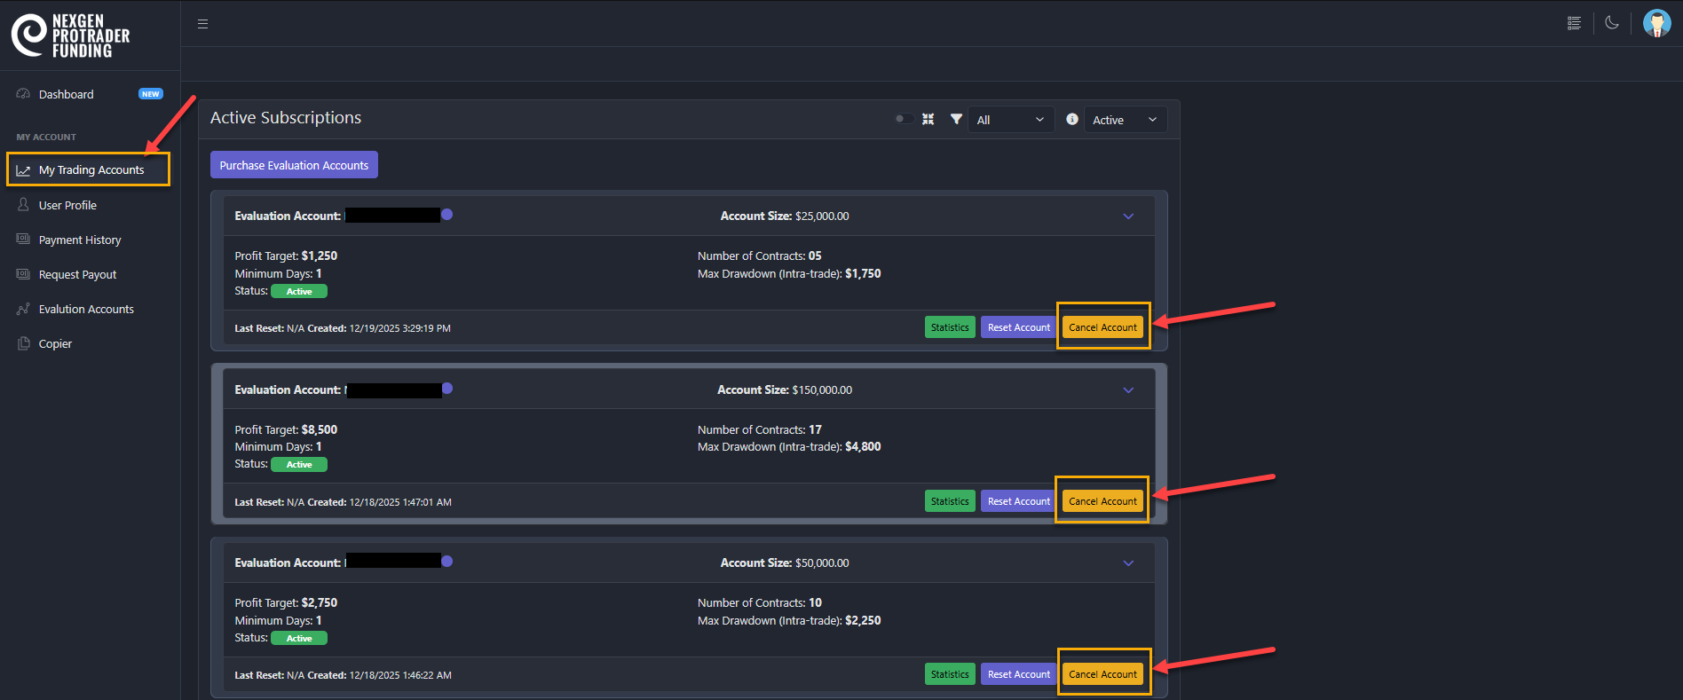Image resolution: width=1683 pixels, height=700 pixels.
Task: Open the 'All' filter dropdown
Action: coord(1010,120)
